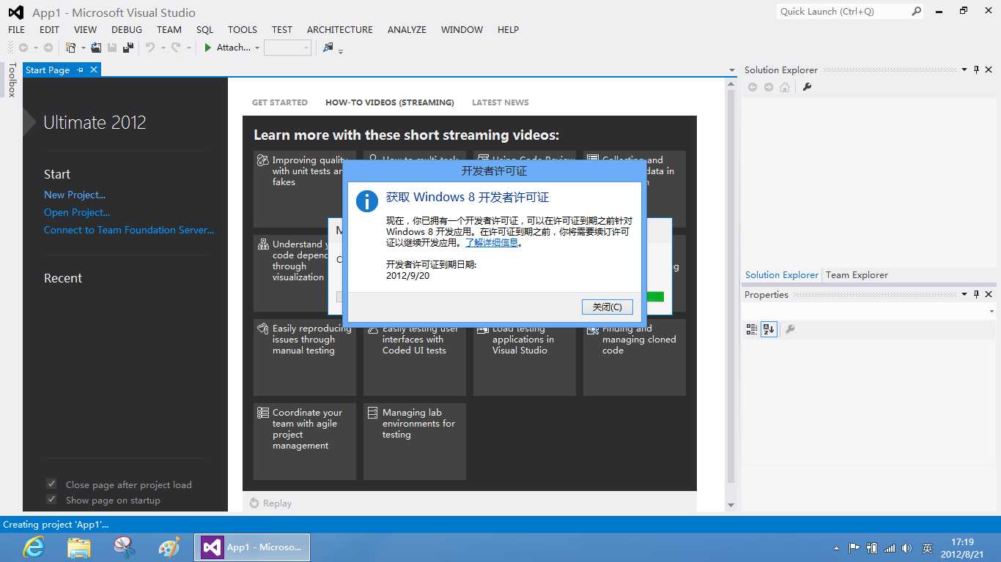Open the Toolbox side tab
The width and height of the screenshot is (1001, 562).
tap(12, 80)
